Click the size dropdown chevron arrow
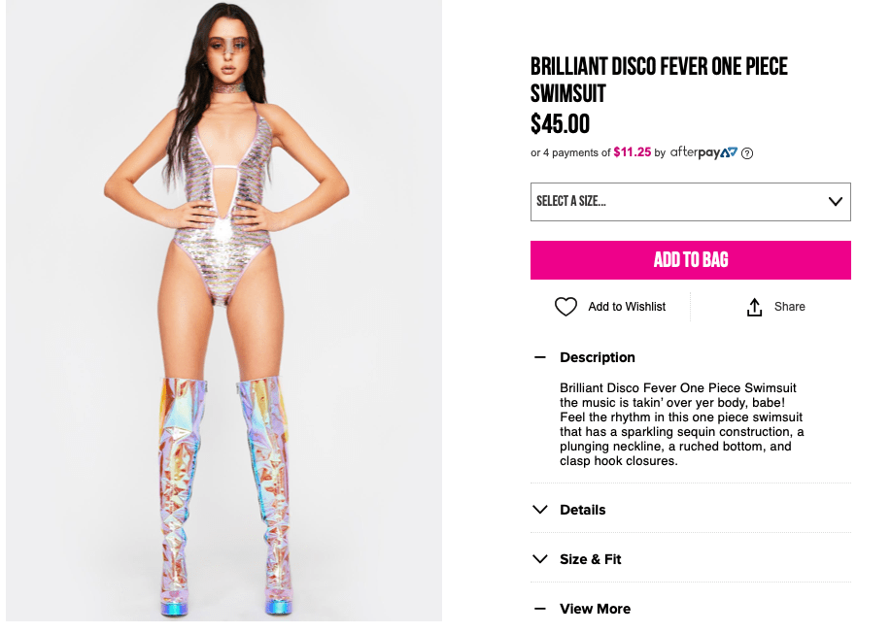This screenshot has width=891, height=633. click(x=835, y=202)
